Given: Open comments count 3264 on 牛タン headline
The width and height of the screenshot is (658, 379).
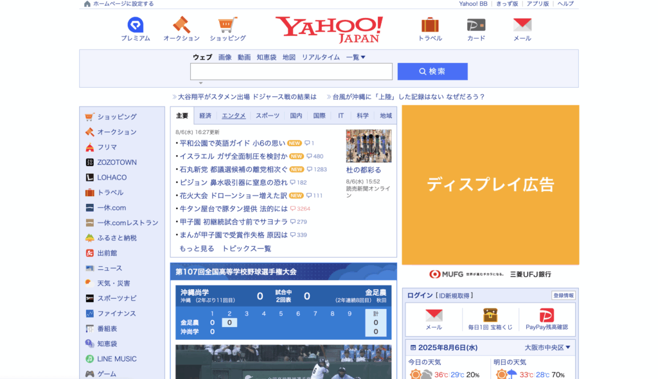Looking at the screenshot, I should 300,208.
